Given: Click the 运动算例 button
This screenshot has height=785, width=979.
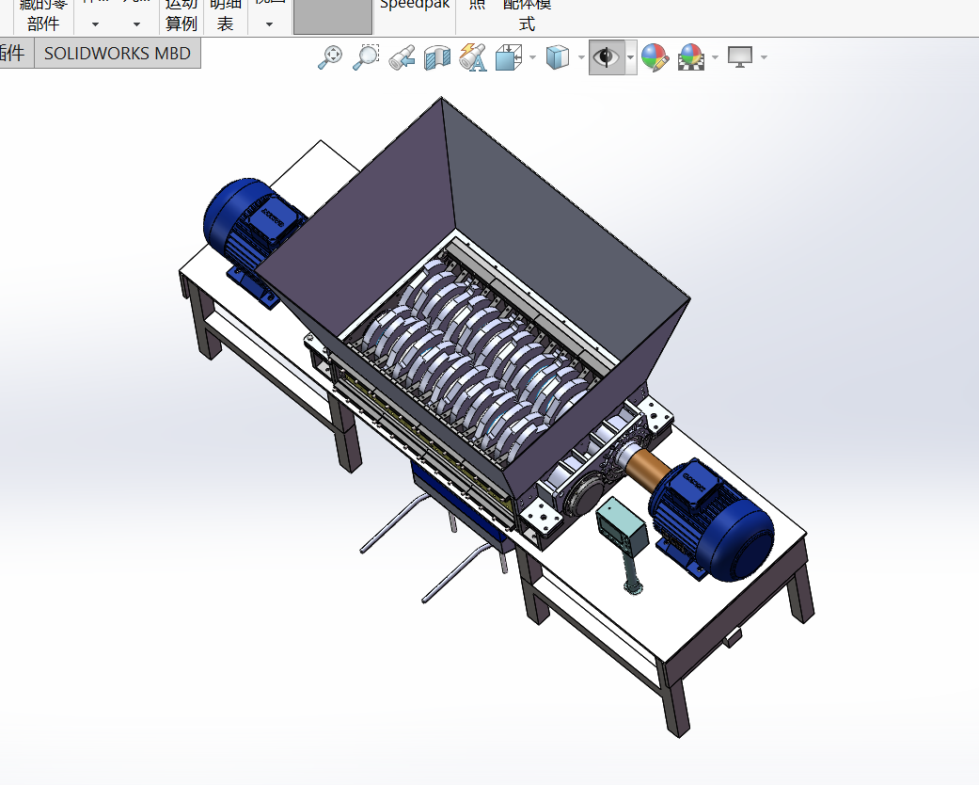Looking at the screenshot, I should click(182, 17).
